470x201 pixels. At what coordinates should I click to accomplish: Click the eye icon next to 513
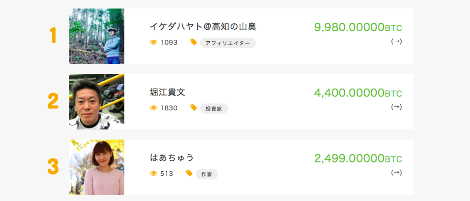point(153,173)
